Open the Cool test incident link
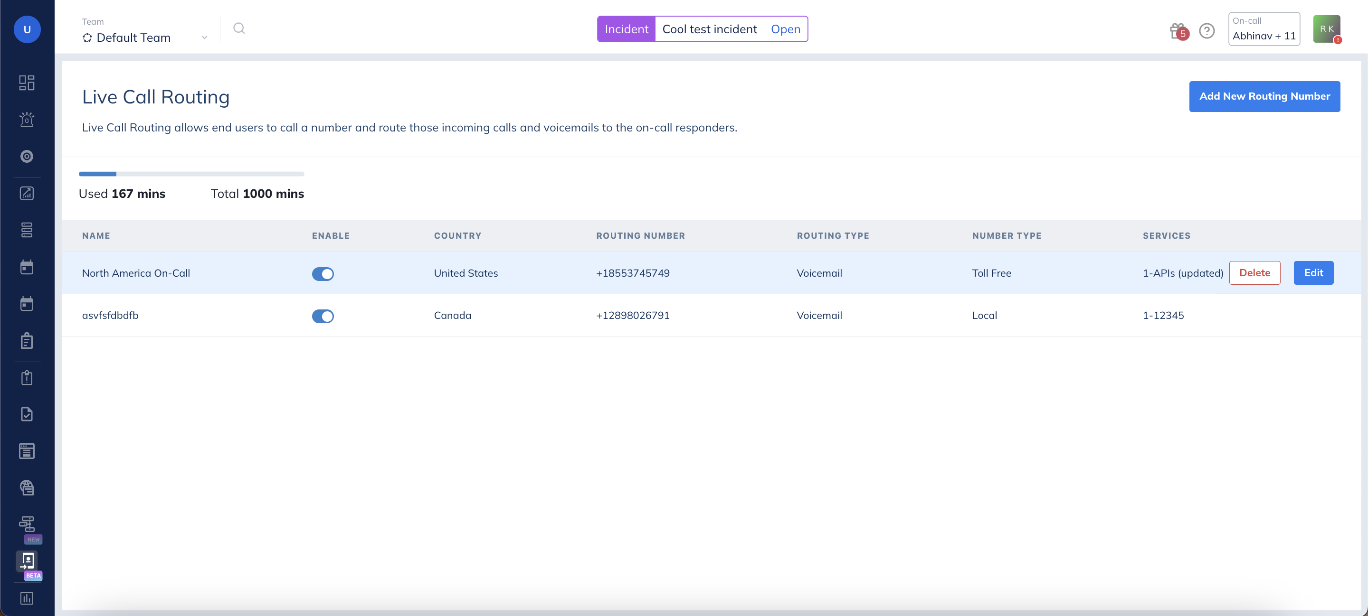Screen dimensions: 1368x616 (709, 29)
